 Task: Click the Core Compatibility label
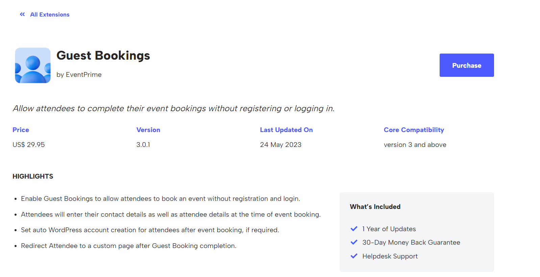[x=414, y=130]
